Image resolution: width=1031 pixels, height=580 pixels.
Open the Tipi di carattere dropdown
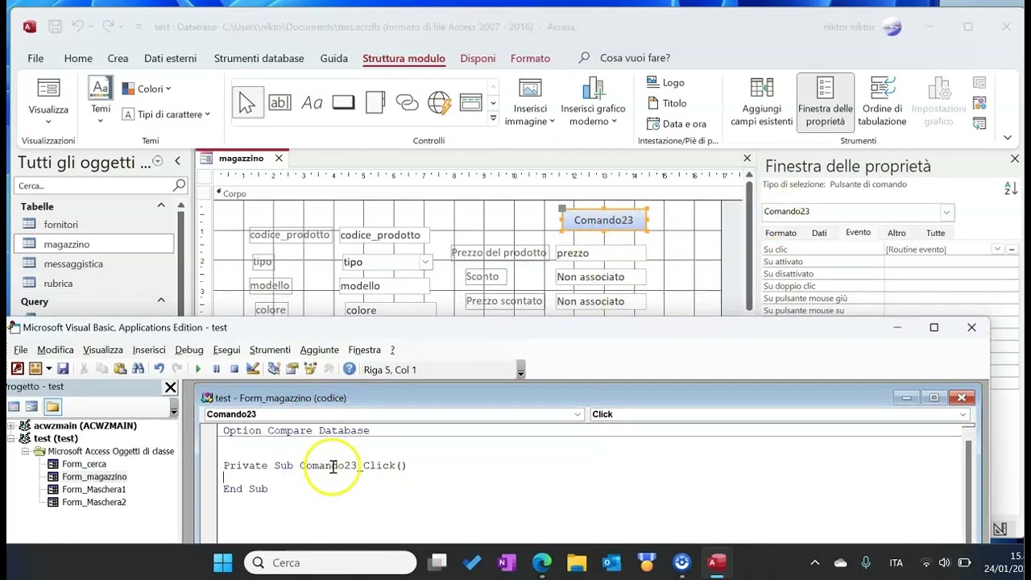166,114
